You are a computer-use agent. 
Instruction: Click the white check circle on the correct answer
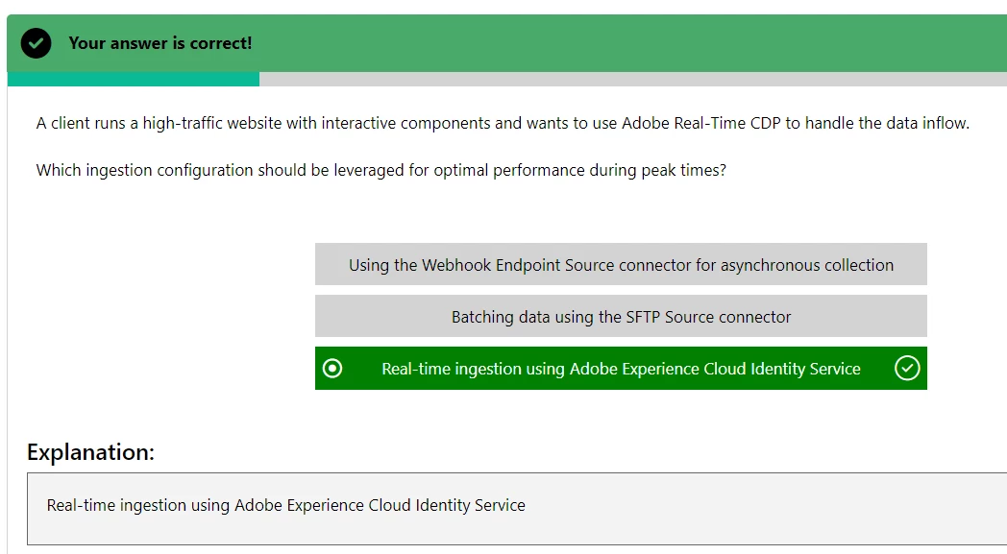(907, 368)
